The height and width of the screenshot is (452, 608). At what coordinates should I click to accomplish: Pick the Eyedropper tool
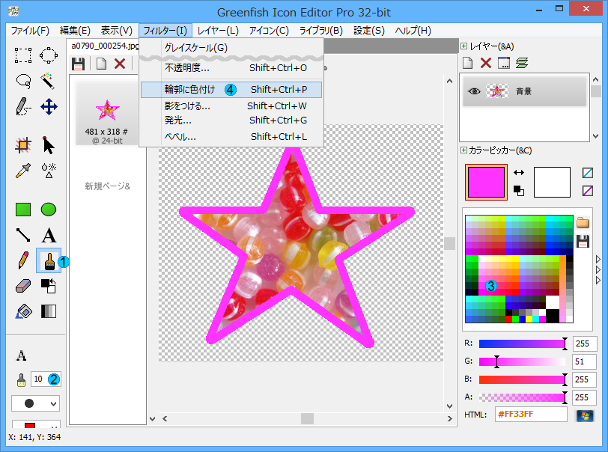point(23,169)
